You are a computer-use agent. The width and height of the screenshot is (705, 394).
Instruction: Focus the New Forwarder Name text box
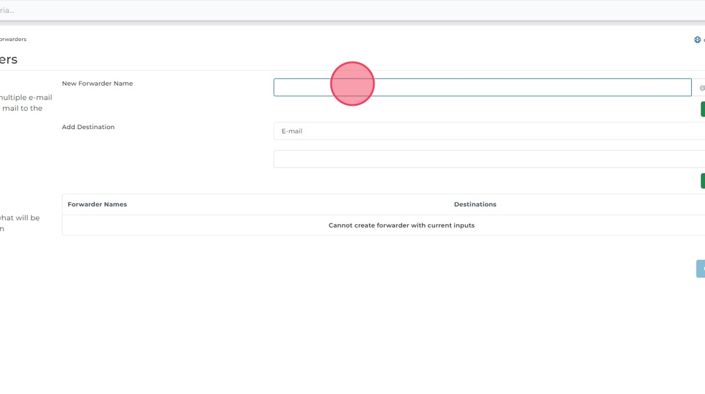tap(482, 87)
